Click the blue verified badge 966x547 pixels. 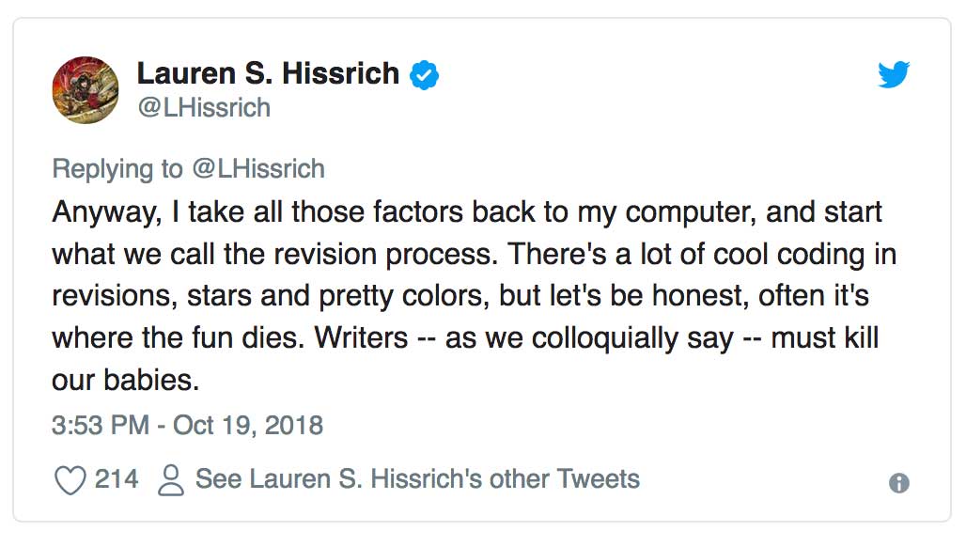pos(425,75)
